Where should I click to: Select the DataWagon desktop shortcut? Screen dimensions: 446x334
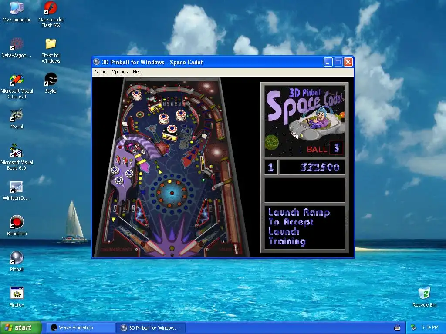tap(17, 47)
